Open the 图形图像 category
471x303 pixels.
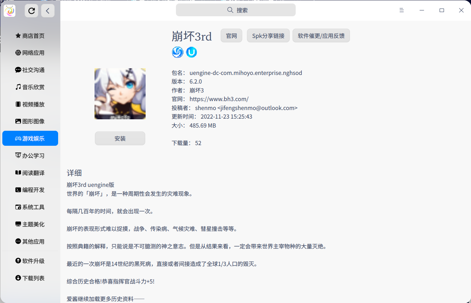pos(30,121)
